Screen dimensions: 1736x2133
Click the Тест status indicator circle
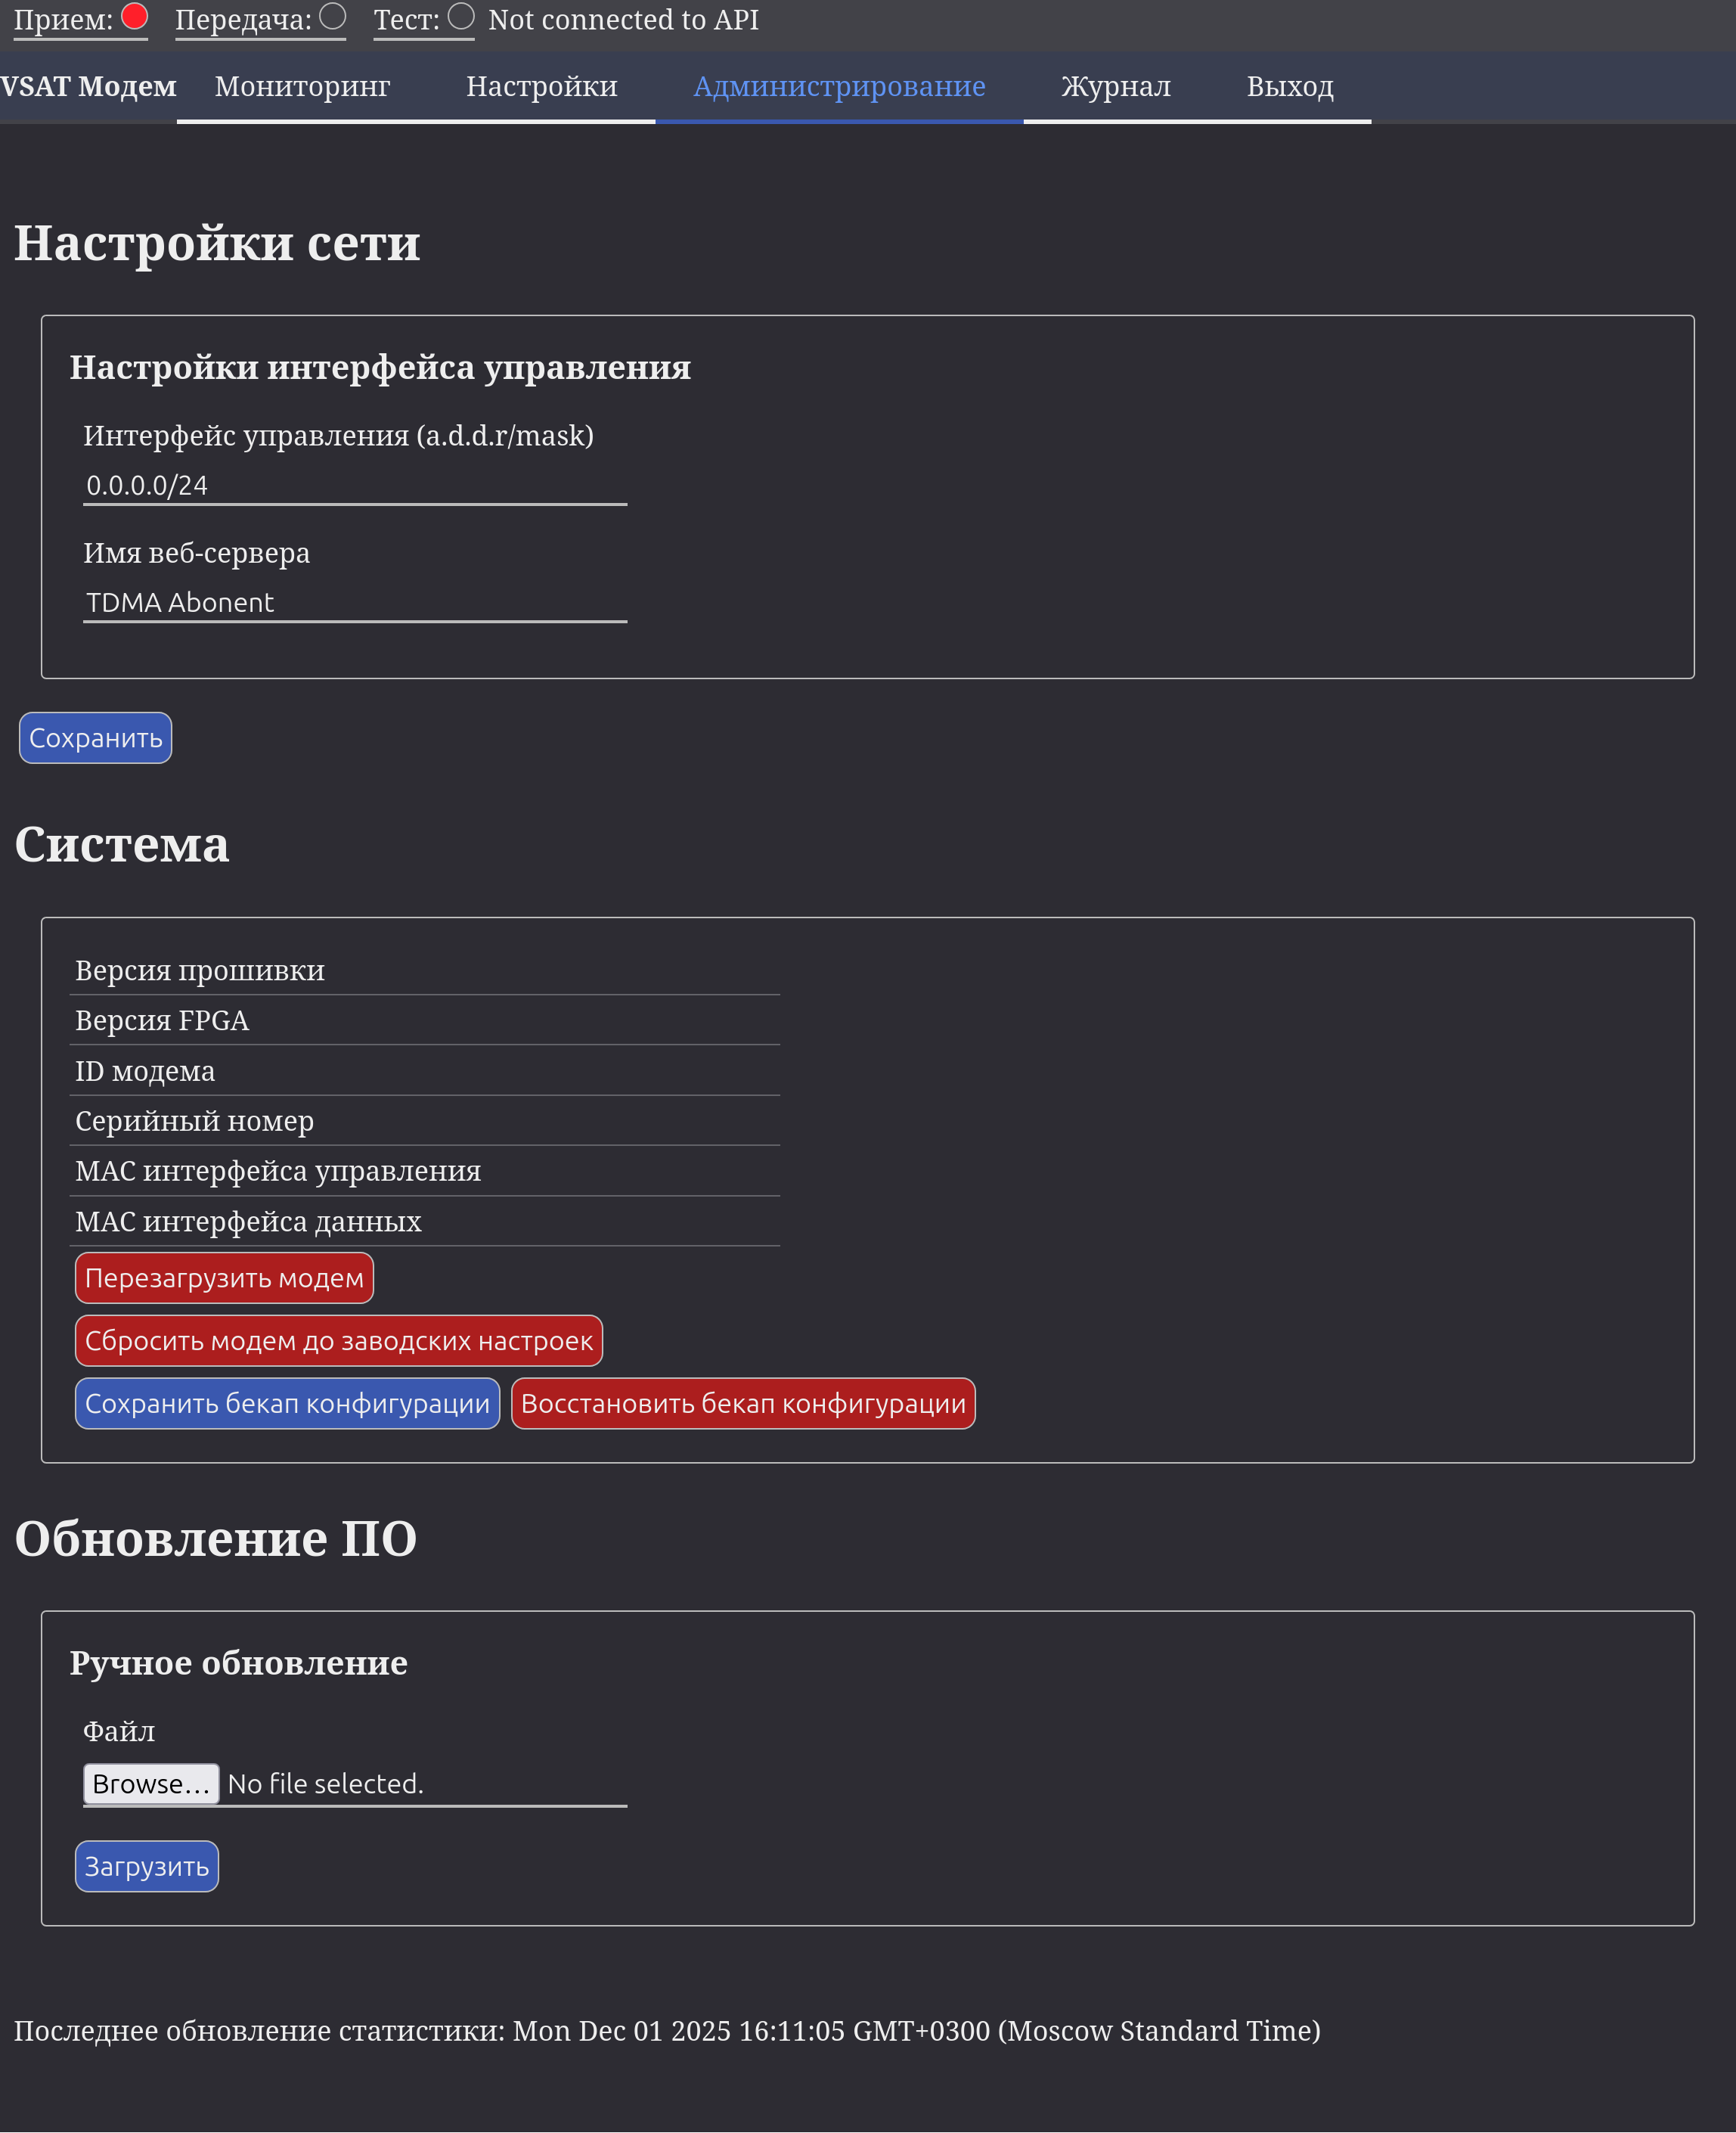point(460,17)
